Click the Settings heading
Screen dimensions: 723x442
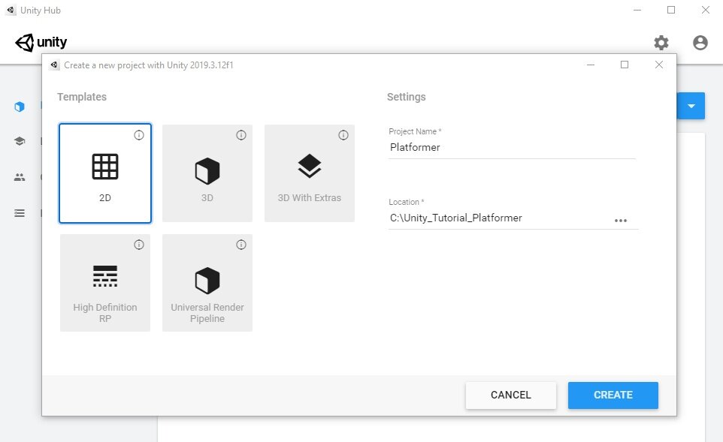pyautogui.click(x=407, y=97)
